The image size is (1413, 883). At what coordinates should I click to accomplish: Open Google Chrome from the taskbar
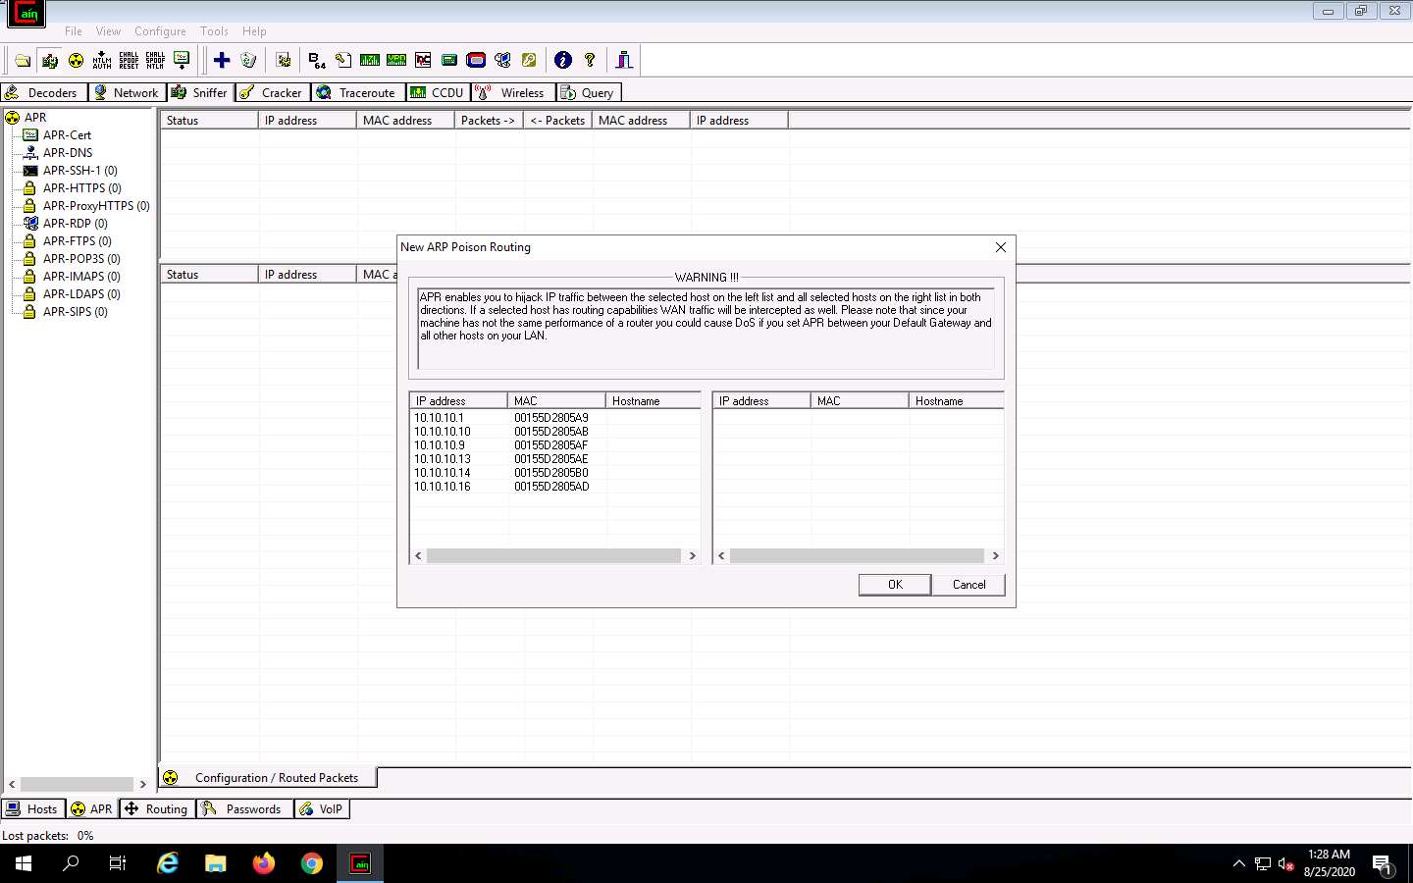coord(312,863)
